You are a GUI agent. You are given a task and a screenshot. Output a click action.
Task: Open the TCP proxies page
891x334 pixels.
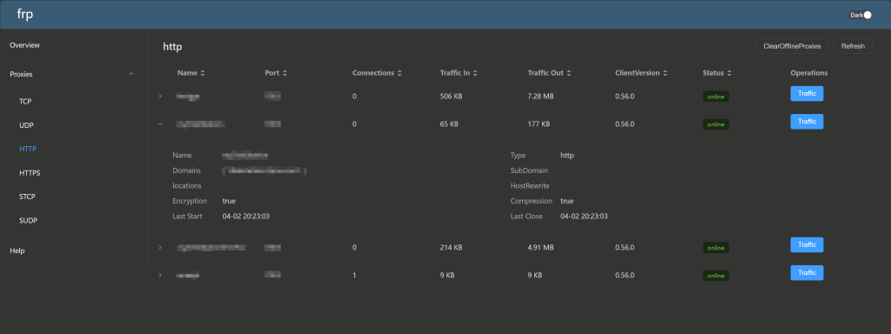click(x=25, y=102)
